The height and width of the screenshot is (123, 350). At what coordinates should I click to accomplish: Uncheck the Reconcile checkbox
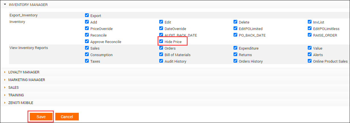87,35
